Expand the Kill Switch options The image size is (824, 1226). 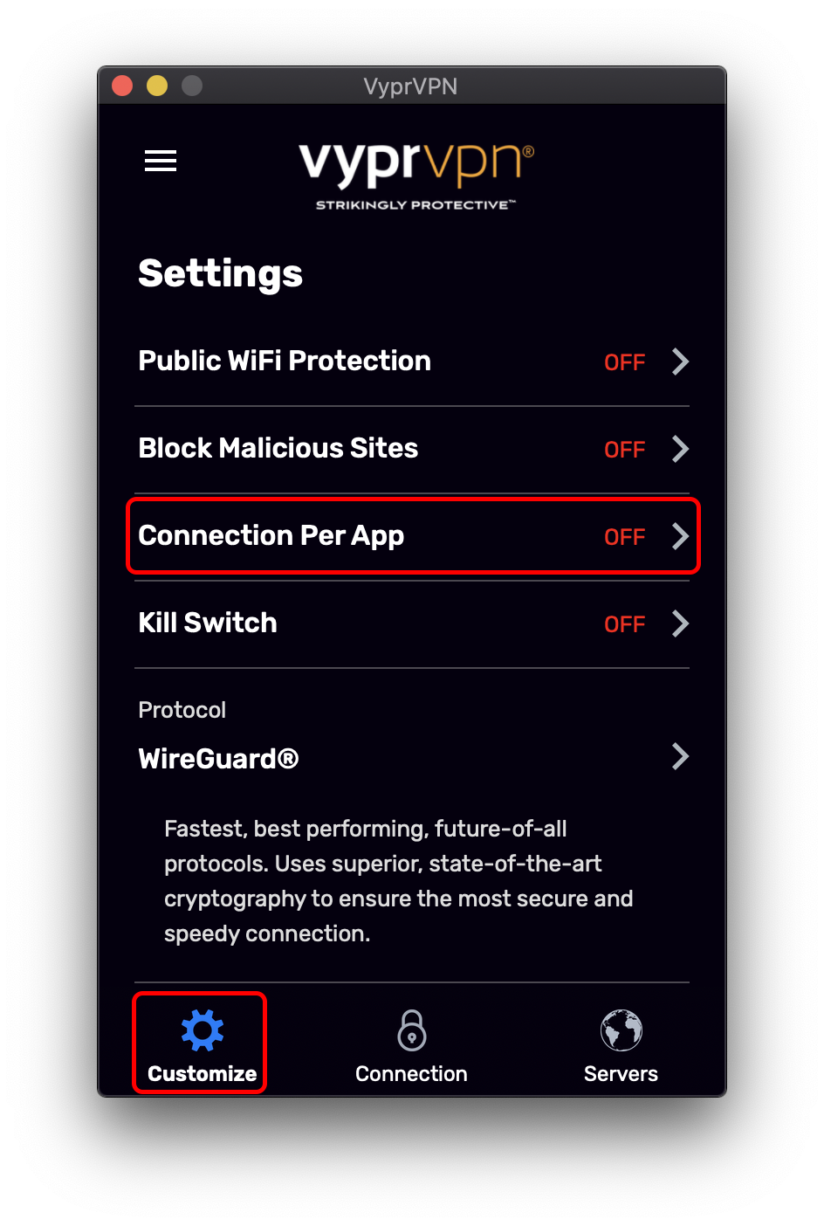tap(681, 623)
